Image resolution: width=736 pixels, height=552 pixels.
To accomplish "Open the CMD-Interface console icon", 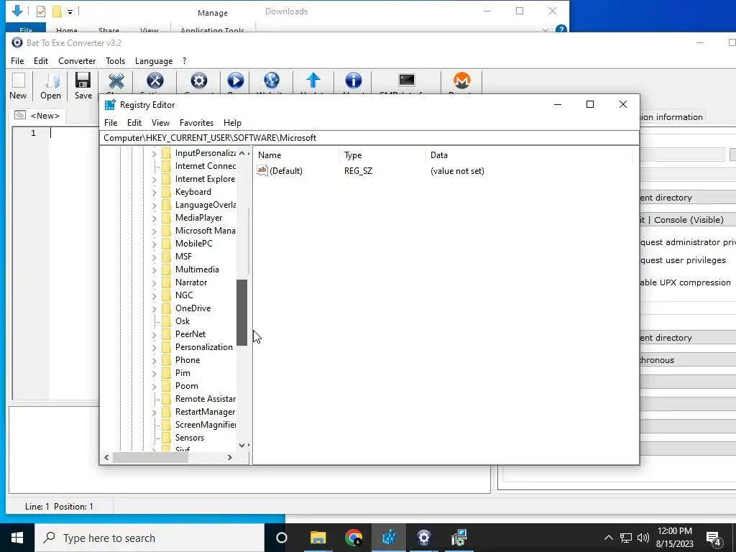I will coord(407,80).
